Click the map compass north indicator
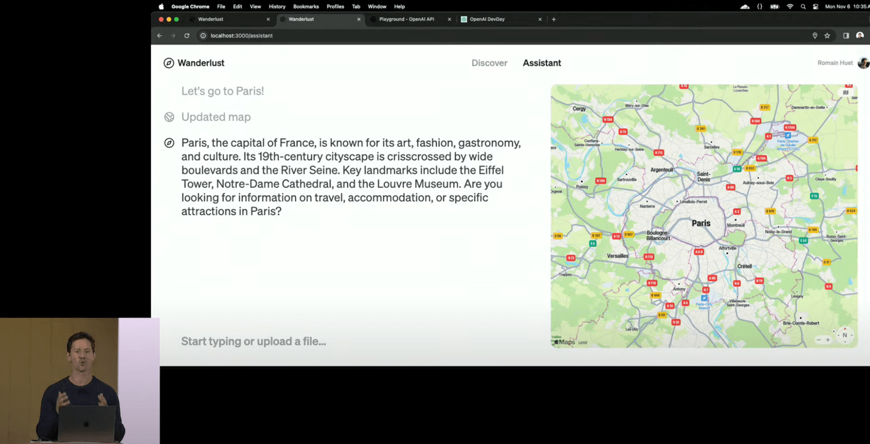This screenshot has height=444, width=870. 845,335
